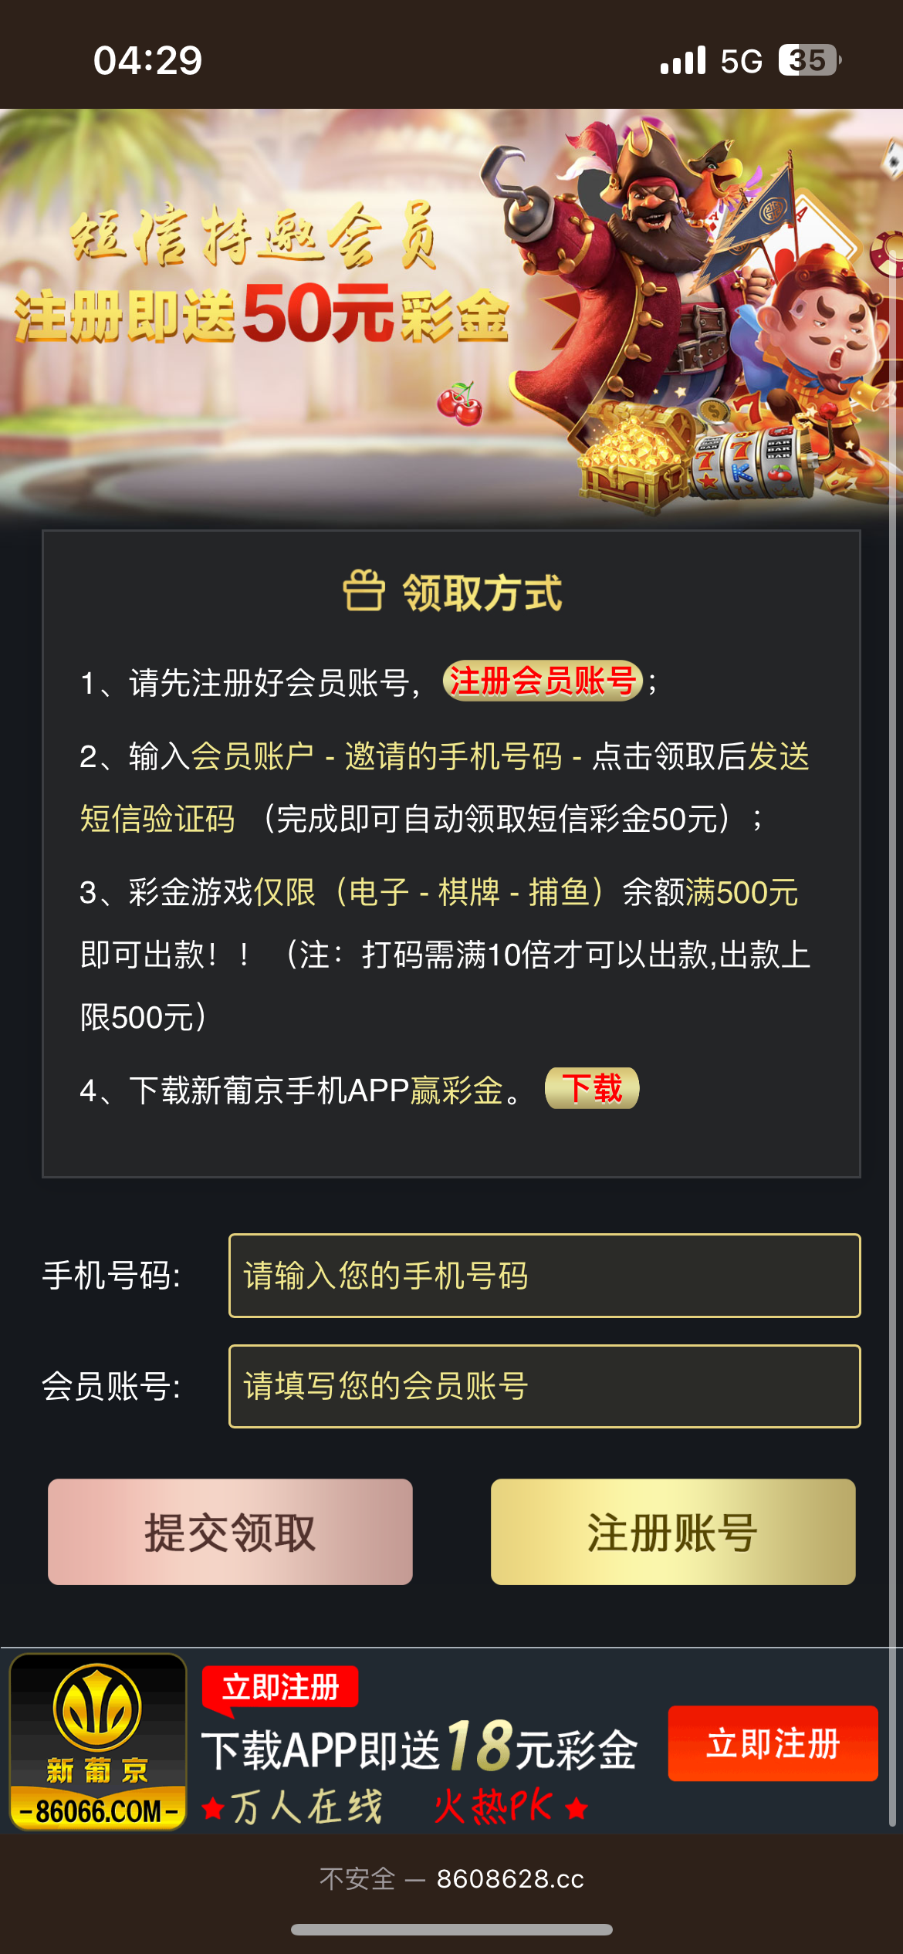This screenshot has height=1954, width=903.
Task: Tap the 新葡京 86066.COM logo
Action: coord(98,1742)
